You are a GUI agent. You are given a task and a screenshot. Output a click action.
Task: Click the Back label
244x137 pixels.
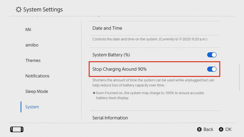tap(208, 129)
